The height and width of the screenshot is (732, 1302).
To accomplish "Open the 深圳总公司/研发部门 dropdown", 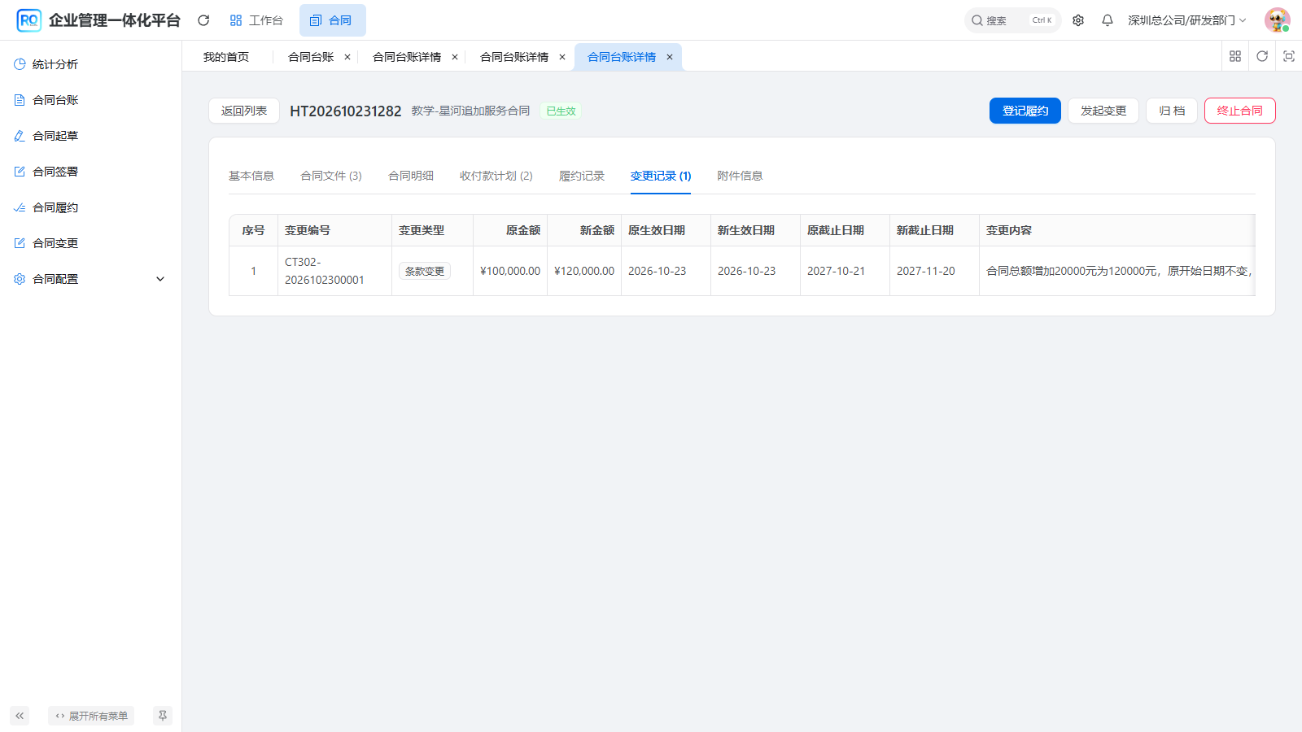I will pyautogui.click(x=1186, y=20).
